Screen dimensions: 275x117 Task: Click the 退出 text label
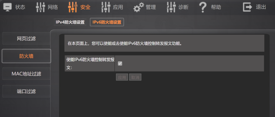261,7
